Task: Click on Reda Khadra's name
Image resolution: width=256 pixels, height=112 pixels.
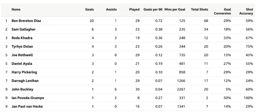Action: click(22, 38)
